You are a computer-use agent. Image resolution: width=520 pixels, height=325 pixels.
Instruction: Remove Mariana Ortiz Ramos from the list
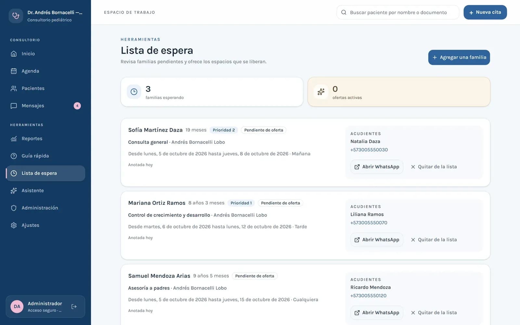click(434, 240)
